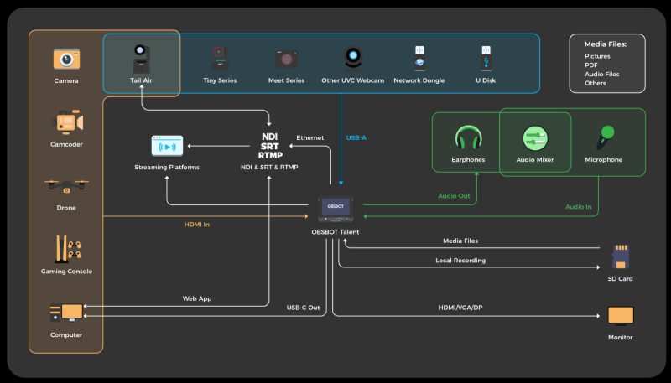
Task: Select the Media Files: heading
Action: tap(605, 44)
